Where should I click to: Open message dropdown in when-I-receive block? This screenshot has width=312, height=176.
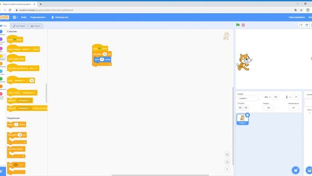[28, 93]
